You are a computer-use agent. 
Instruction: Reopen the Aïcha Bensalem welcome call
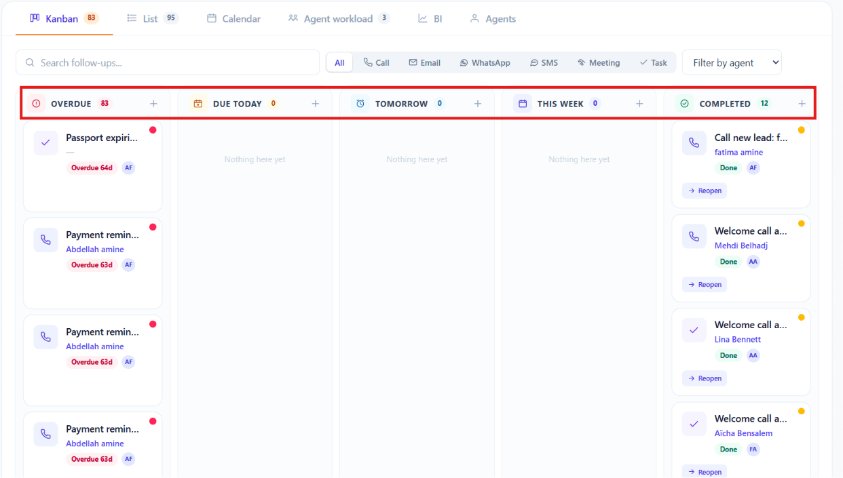pyautogui.click(x=705, y=472)
